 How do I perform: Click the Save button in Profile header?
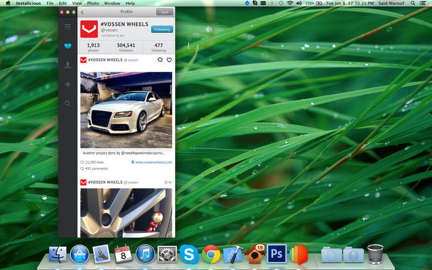pyautogui.click(x=165, y=12)
